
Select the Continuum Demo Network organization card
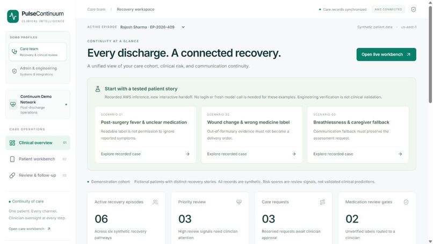(38, 104)
